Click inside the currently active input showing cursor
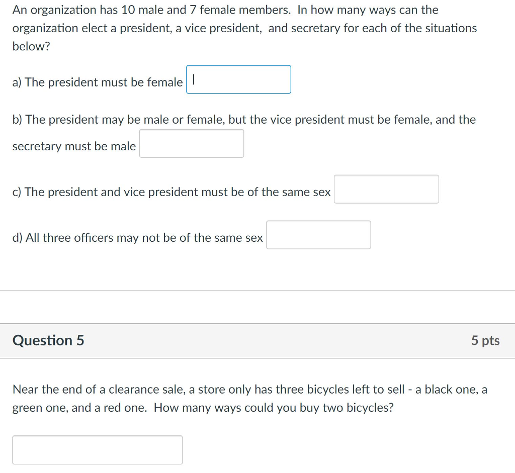The width and height of the screenshot is (515, 473). 238,79
